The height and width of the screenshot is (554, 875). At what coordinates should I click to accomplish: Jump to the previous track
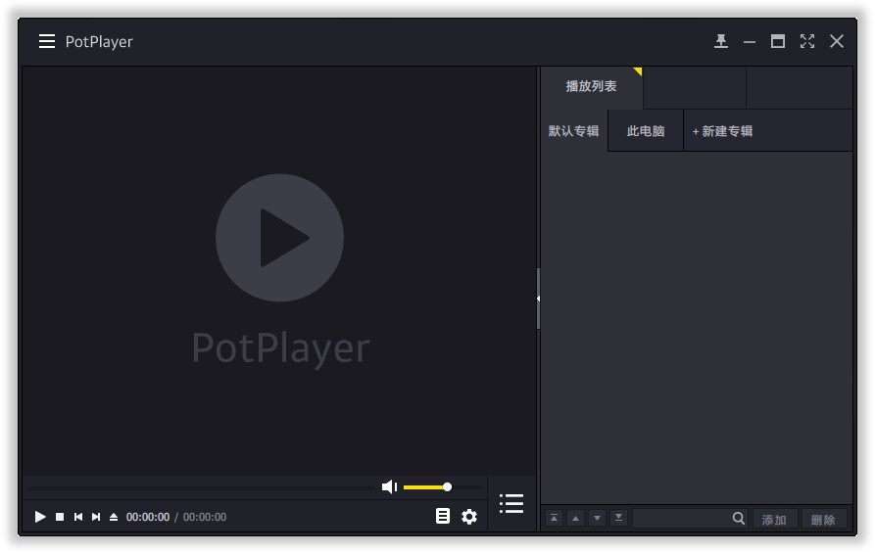point(78,517)
